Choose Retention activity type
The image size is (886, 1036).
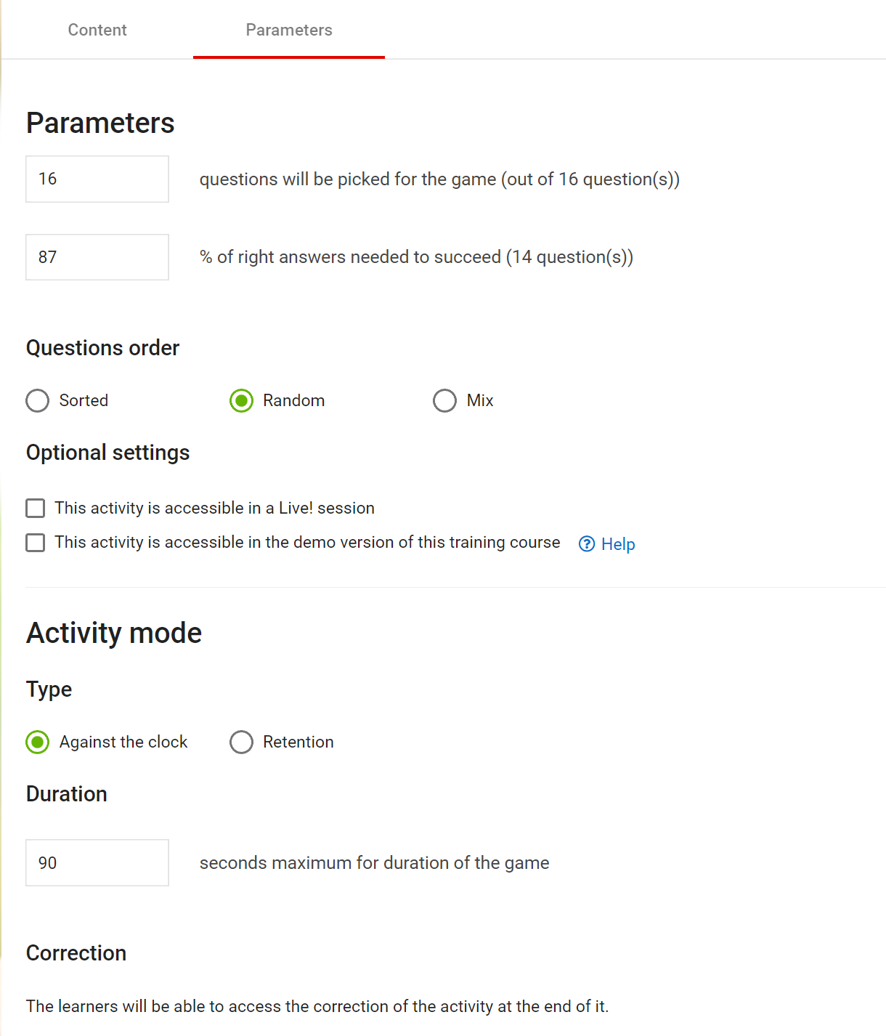(x=242, y=742)
